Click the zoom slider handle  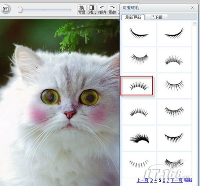20,10
